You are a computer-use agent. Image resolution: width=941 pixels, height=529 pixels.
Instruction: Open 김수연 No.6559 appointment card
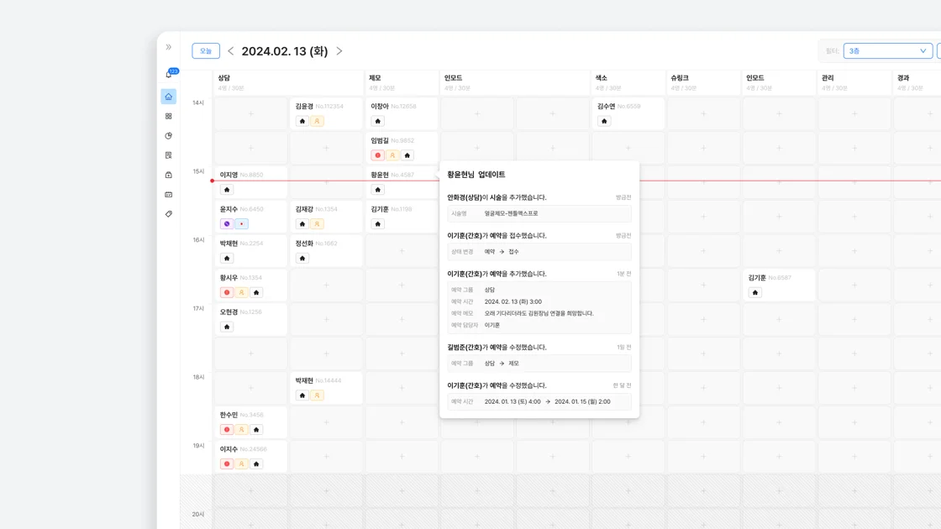tap(628, 113)
